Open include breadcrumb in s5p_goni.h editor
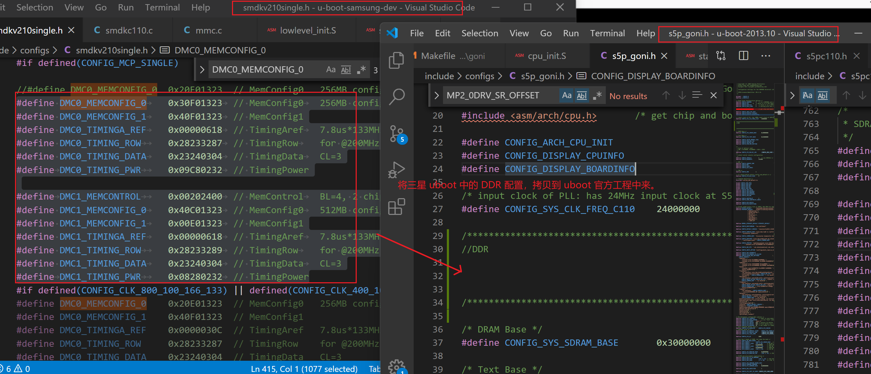This screenshot has width=871, height=374. tap(439, 76)
